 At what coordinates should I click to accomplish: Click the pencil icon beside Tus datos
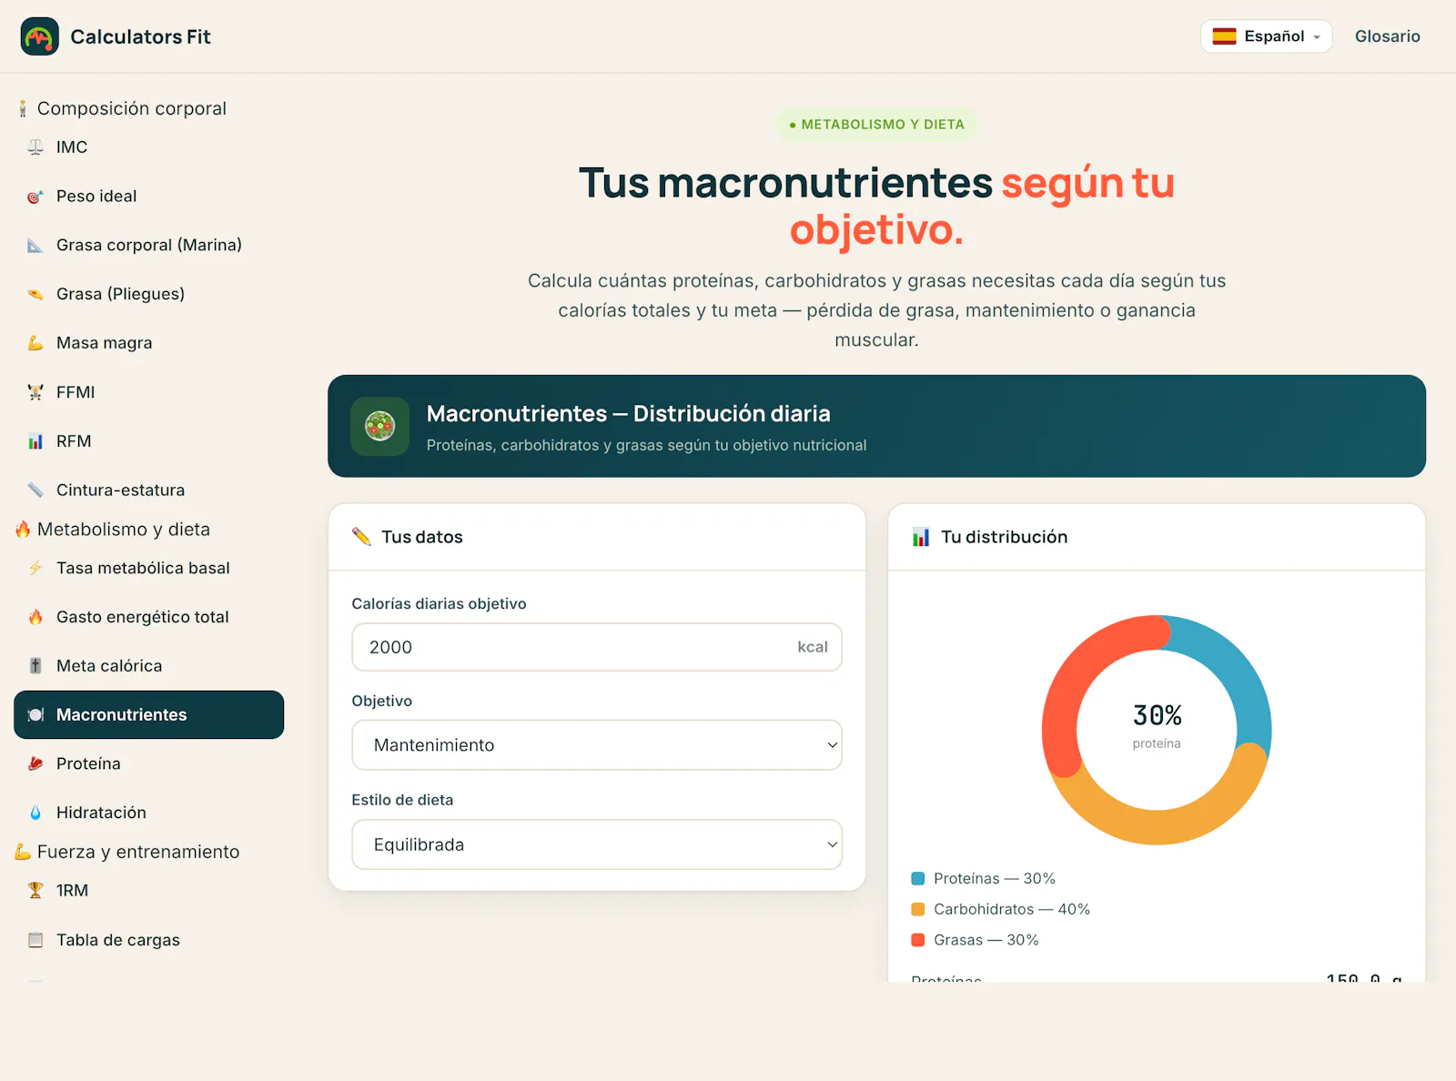point(361,537)
